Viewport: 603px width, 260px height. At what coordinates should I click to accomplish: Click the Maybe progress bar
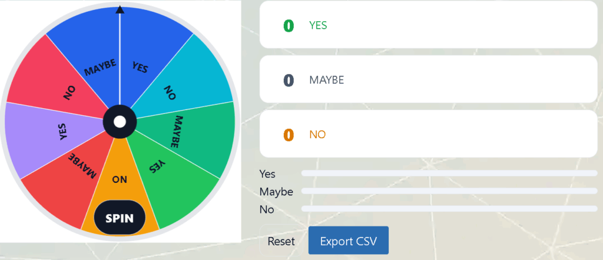coord(449,192)
